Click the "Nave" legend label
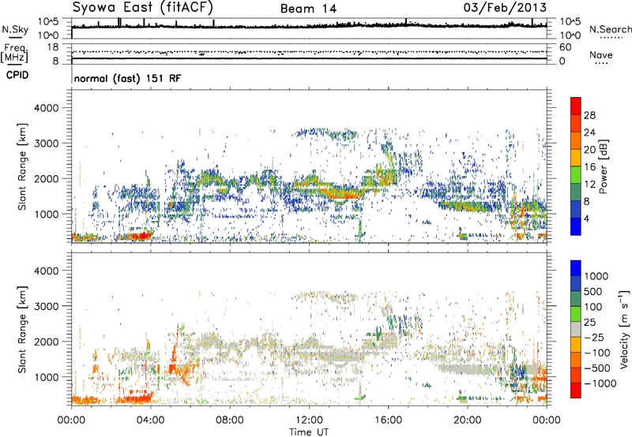632x437 pixels. [601, 55]
